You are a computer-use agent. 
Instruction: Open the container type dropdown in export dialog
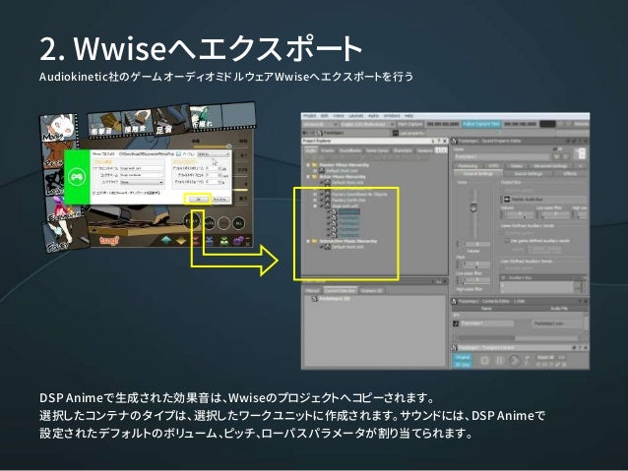pos(142,182)
